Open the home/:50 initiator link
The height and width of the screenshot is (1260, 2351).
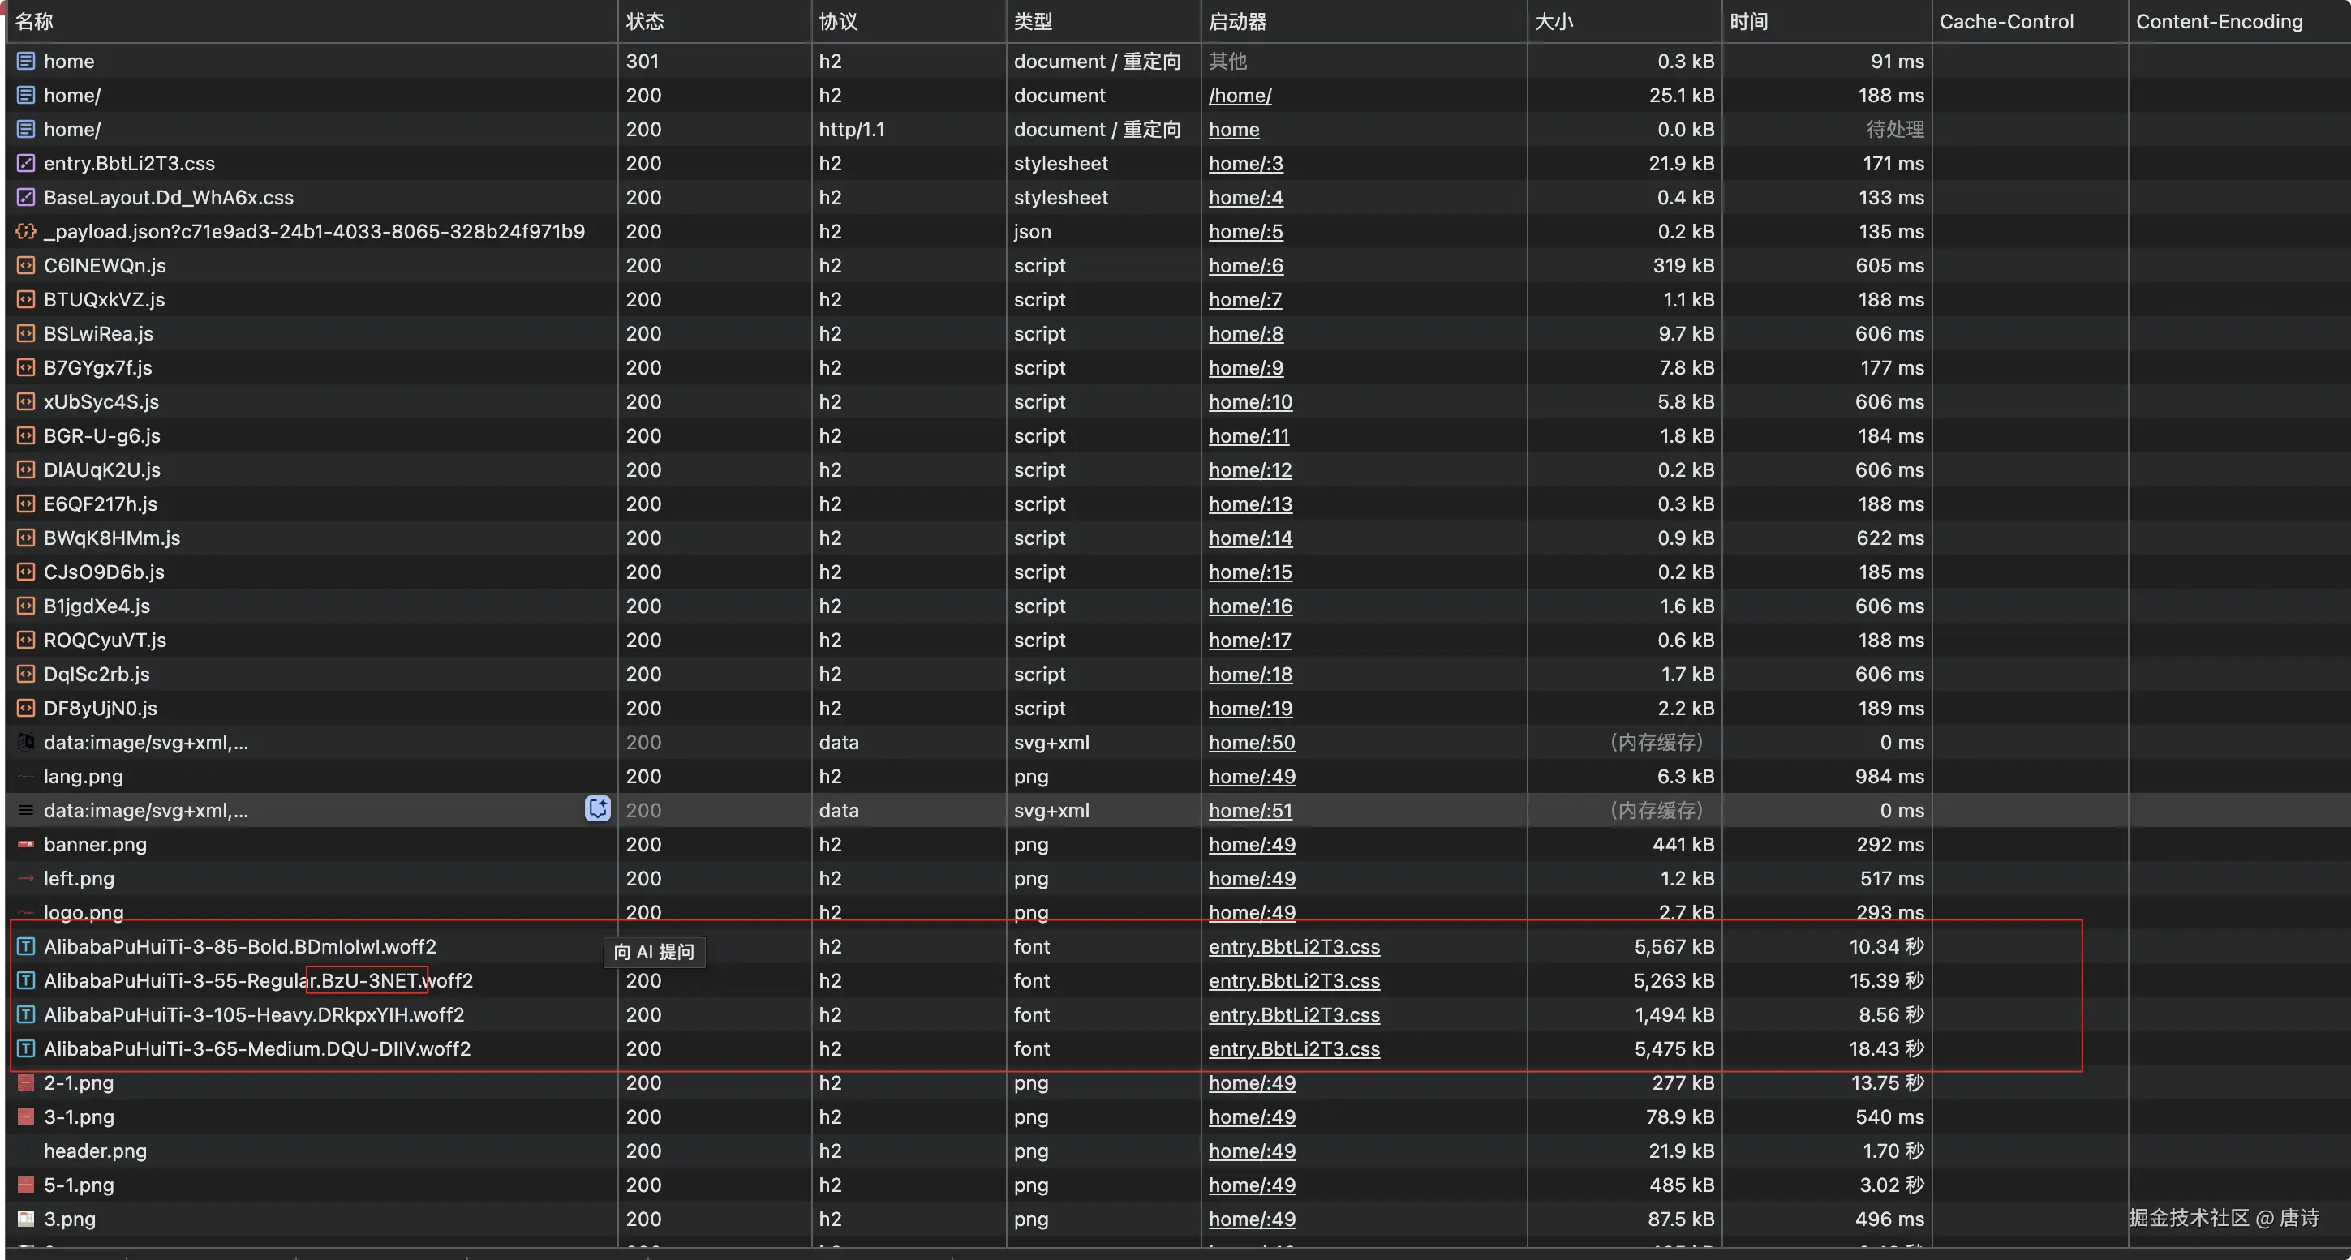pos(1251,743)
